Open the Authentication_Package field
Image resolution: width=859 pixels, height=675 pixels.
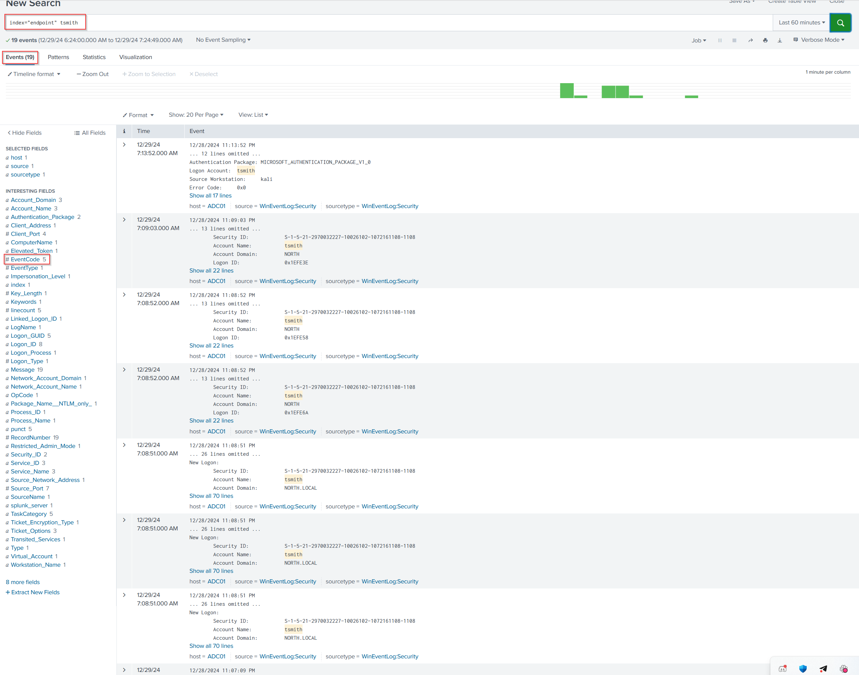click(42, 217)
